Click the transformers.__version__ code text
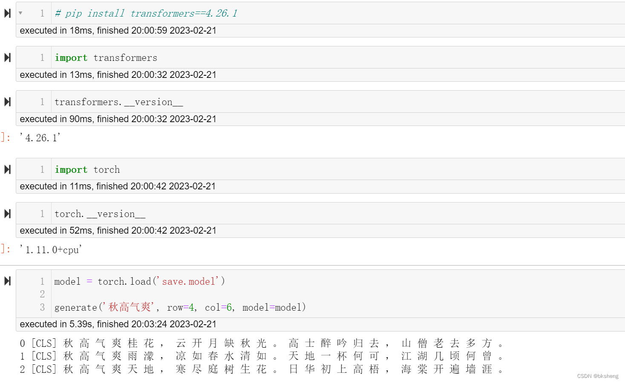The image size is (625, 383). pos(118,101)
